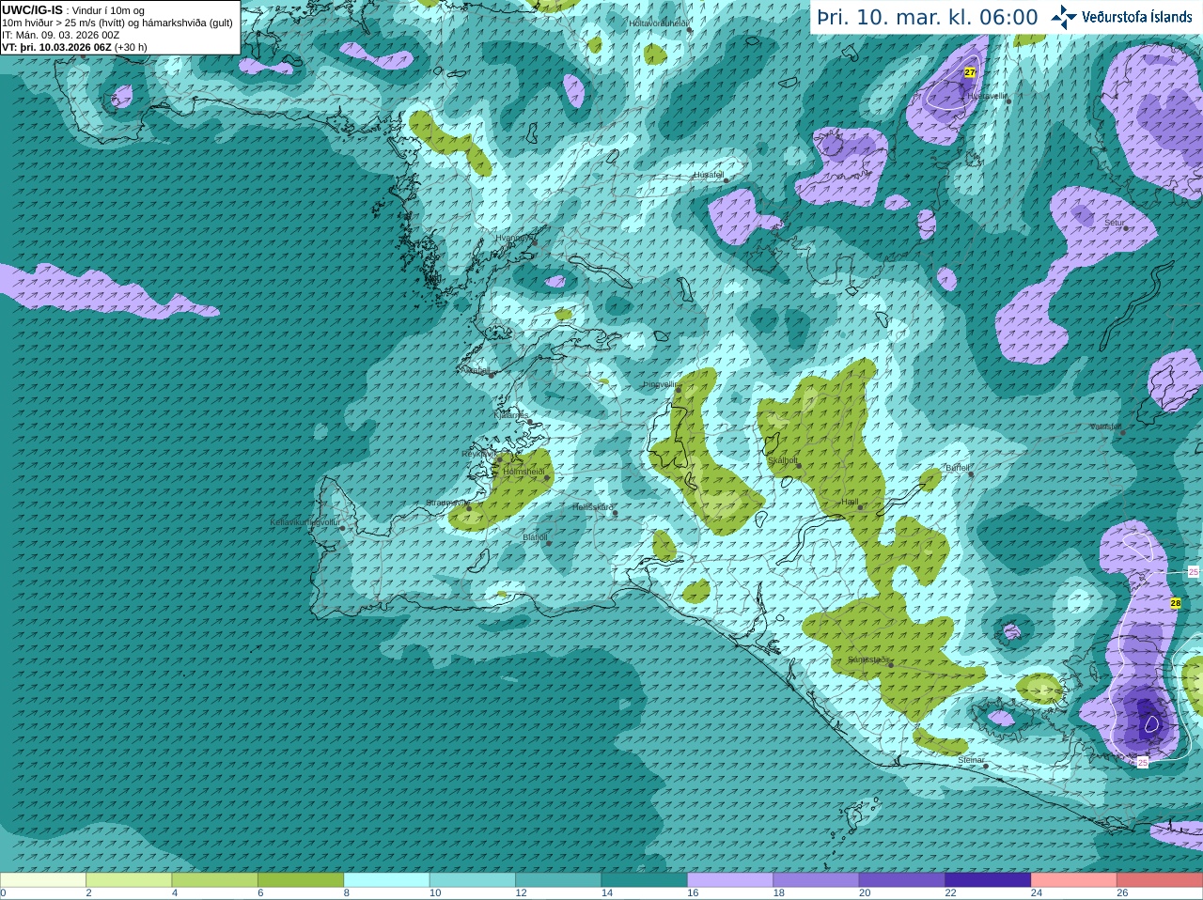This screenshot has width=1203, height=900.
Task: Click the 25 contour label beside the 28 marker
Action: click(x=1195, y=571)
